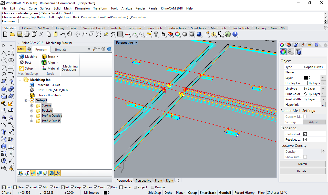The height and width of the screenshot is (195, 328).
Task: Open the Print Color dropdown
Action: pyautogui.click(x=323, y=94)
